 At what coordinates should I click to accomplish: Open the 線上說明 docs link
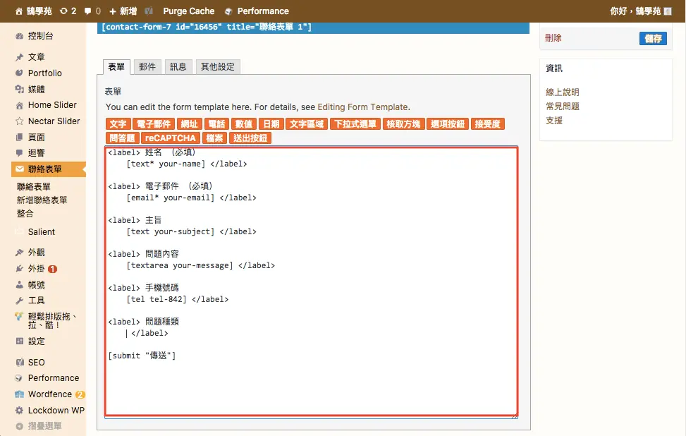click(x=563, y=92)
